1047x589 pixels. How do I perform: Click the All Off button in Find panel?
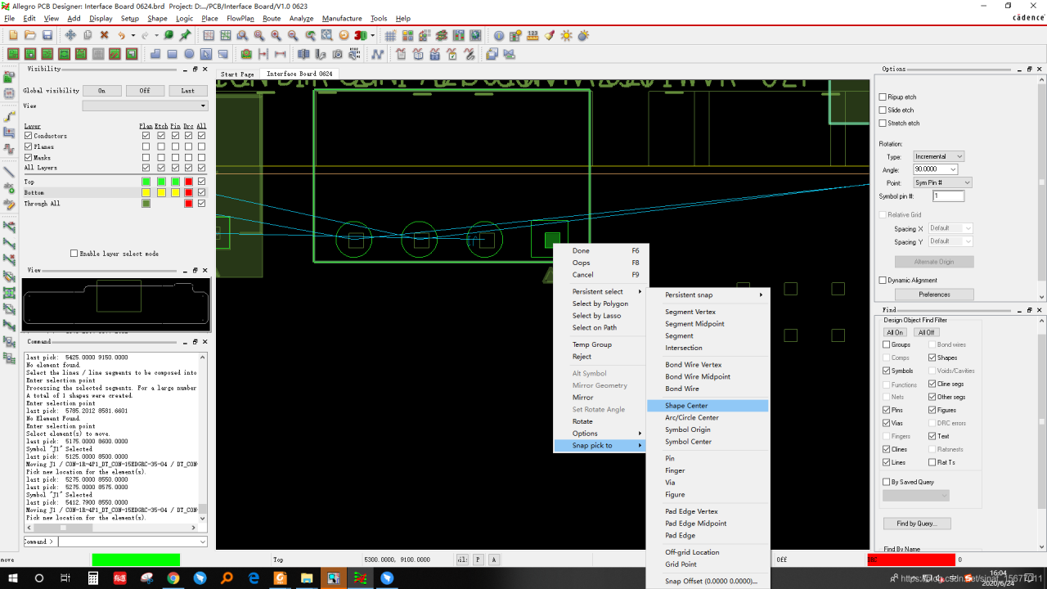pyautogui.click(x=926, y=332)
